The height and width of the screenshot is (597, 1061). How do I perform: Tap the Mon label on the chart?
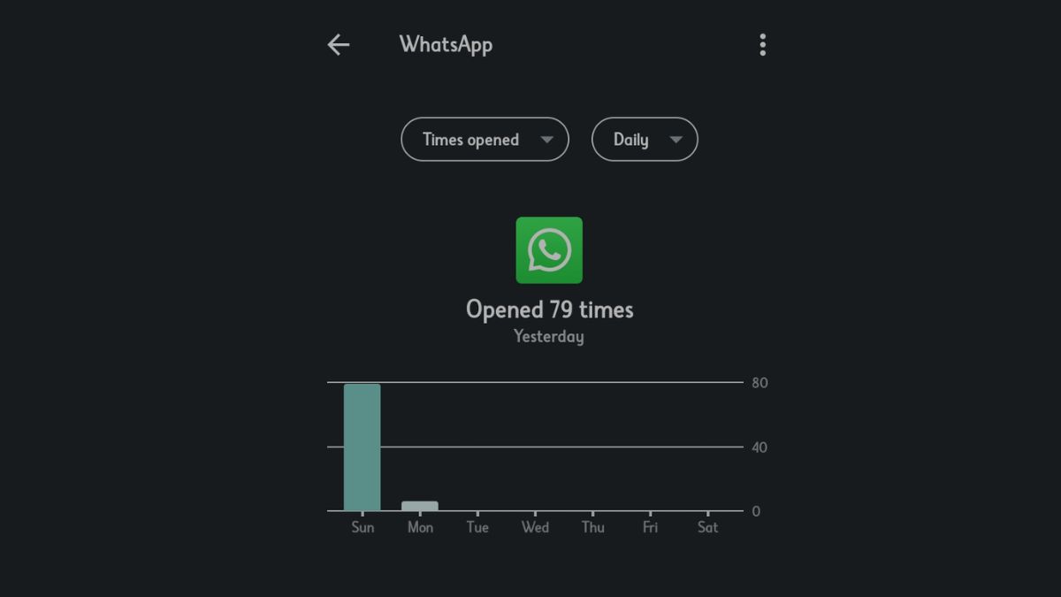420,527
